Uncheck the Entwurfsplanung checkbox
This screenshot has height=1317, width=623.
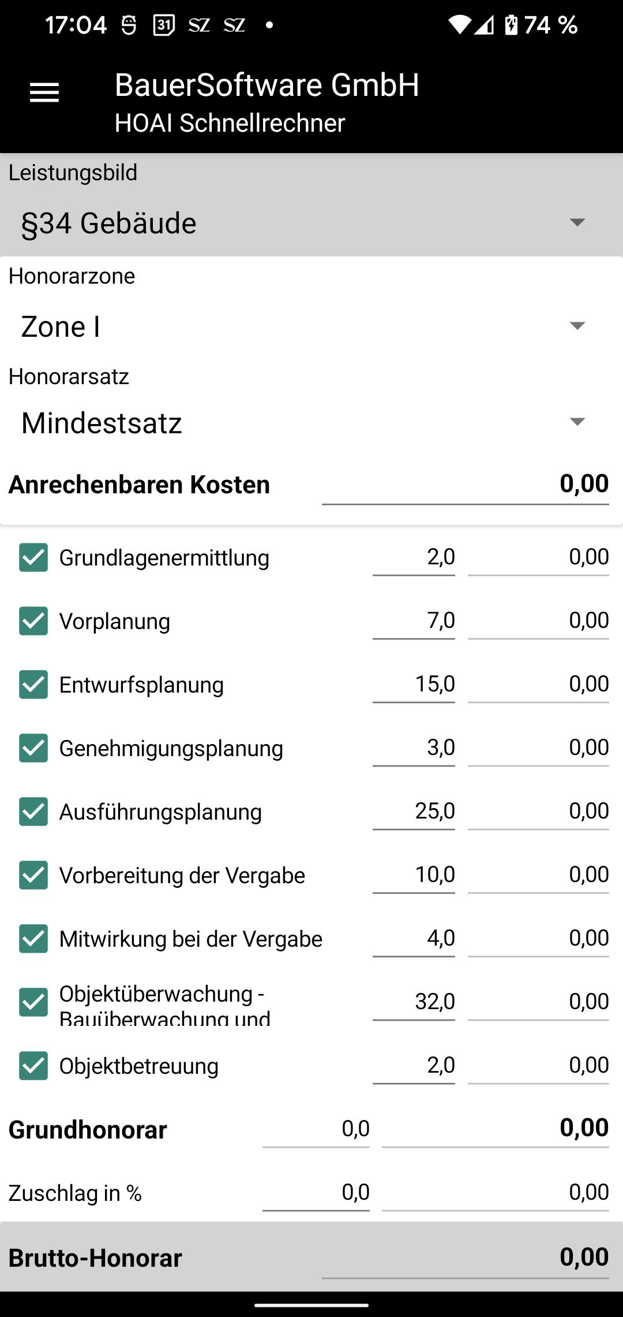tap(33, 684)
